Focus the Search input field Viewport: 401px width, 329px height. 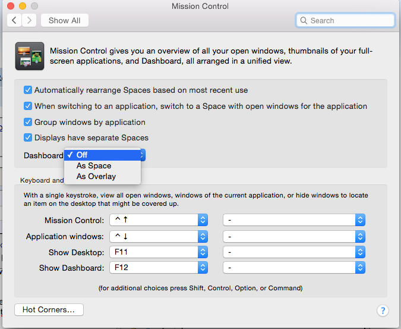coord(345,20)
